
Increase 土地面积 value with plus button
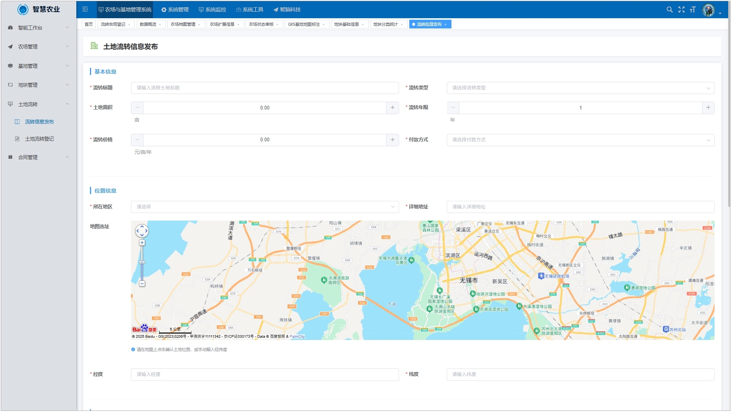pyautogui.click(x=392, y=108)
